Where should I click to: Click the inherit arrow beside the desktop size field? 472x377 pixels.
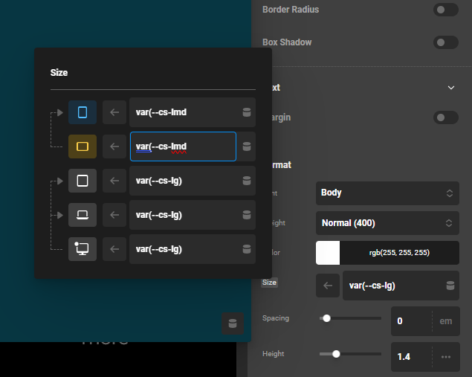click(x=114, y=249)
